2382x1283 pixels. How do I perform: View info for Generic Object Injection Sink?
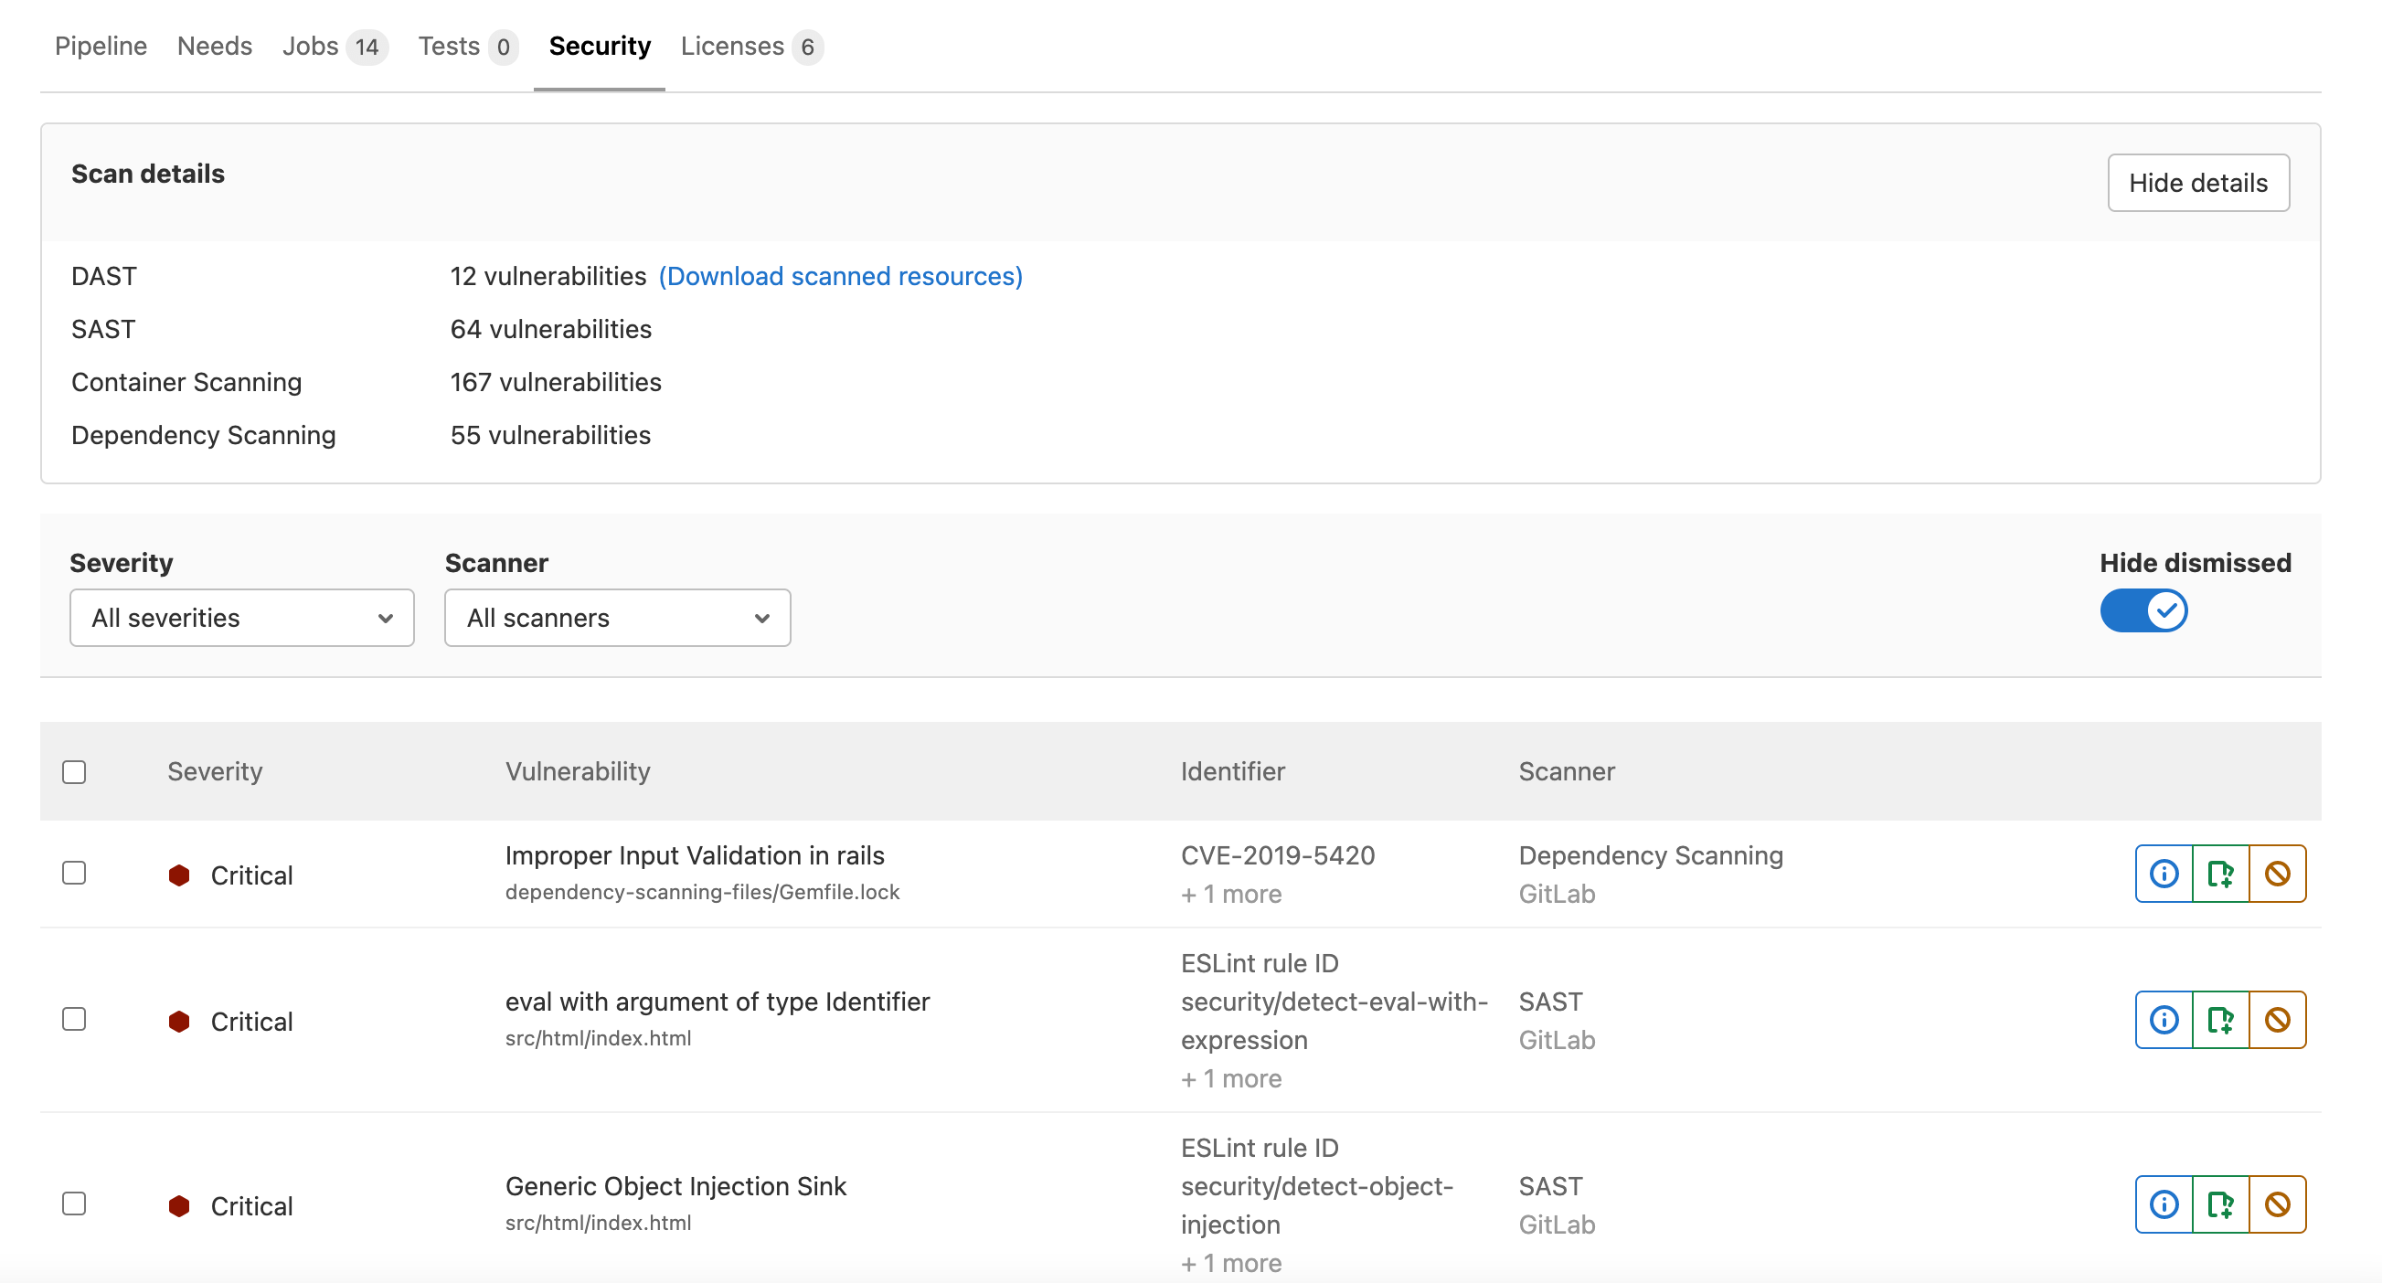tap(2164, 1203)
